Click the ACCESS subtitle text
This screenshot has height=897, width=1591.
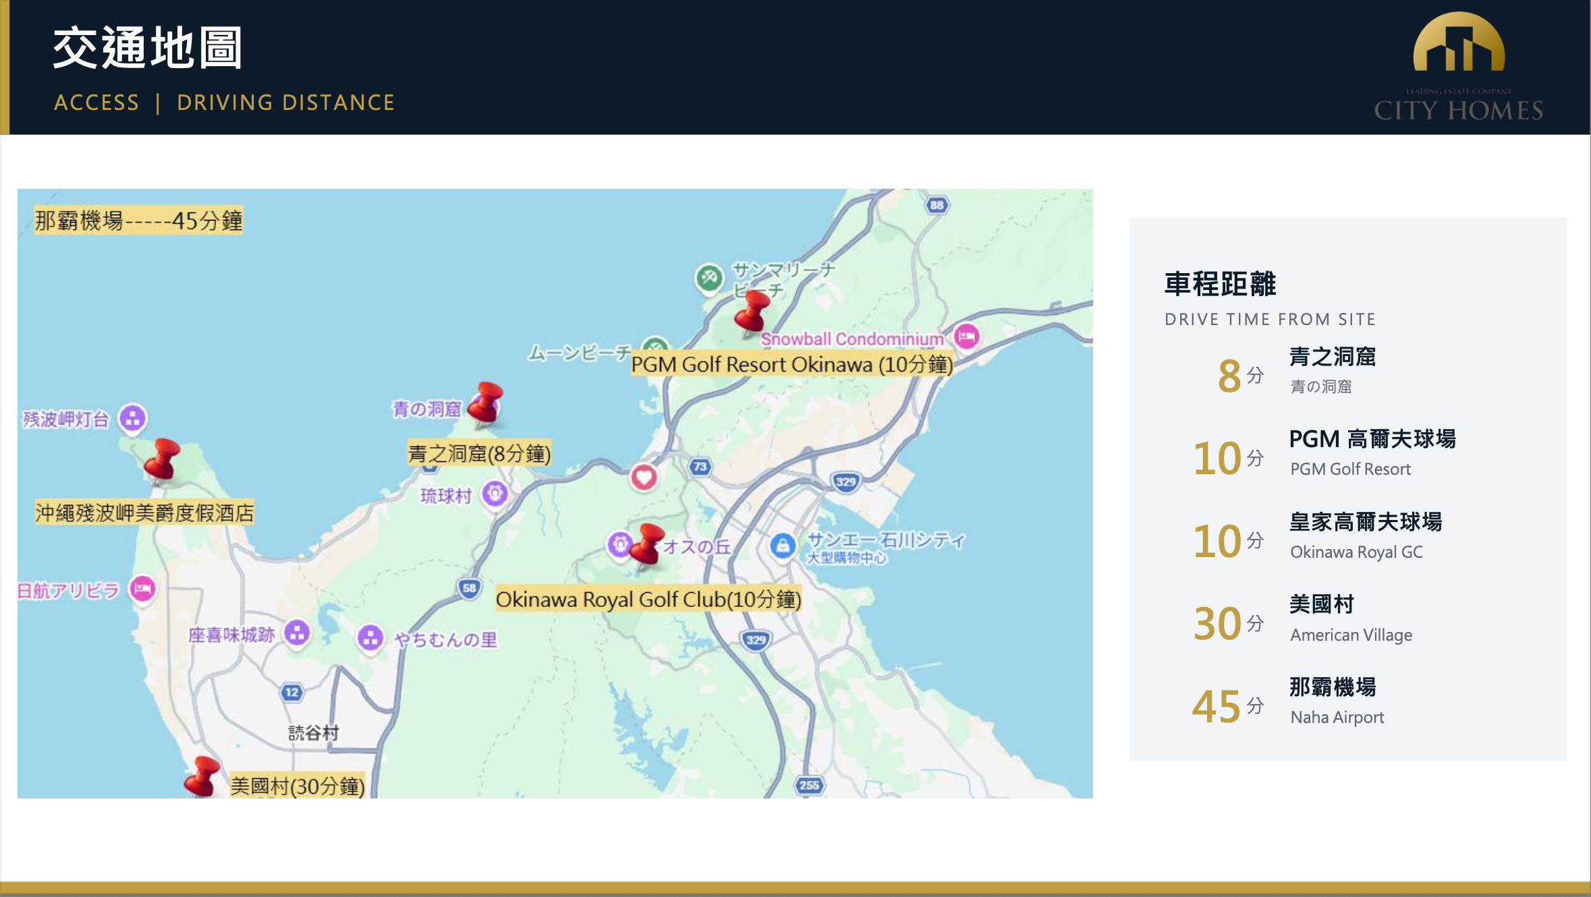[x=96, y=103]
